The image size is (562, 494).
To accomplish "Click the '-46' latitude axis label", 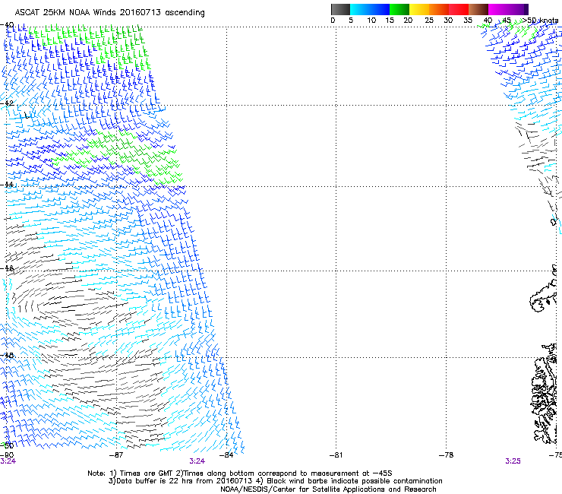I will click(x=7, y=268).
